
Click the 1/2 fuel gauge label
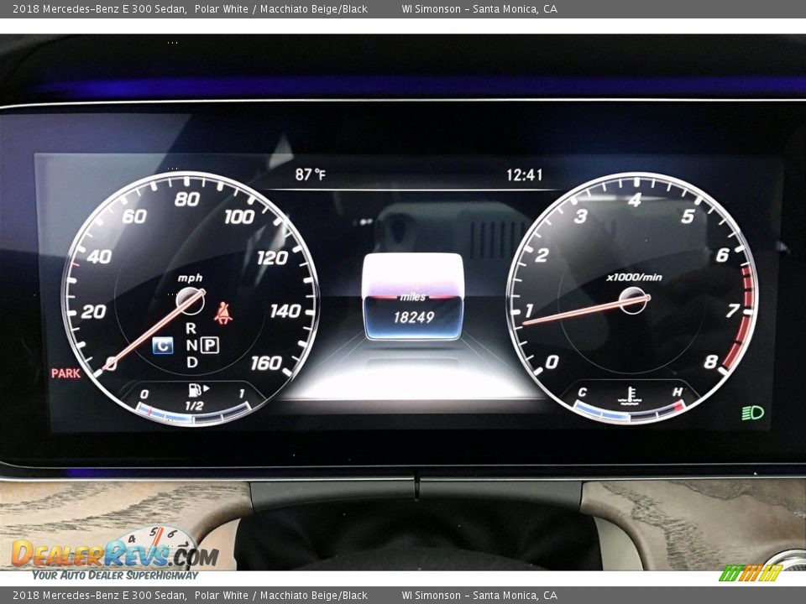194,406
